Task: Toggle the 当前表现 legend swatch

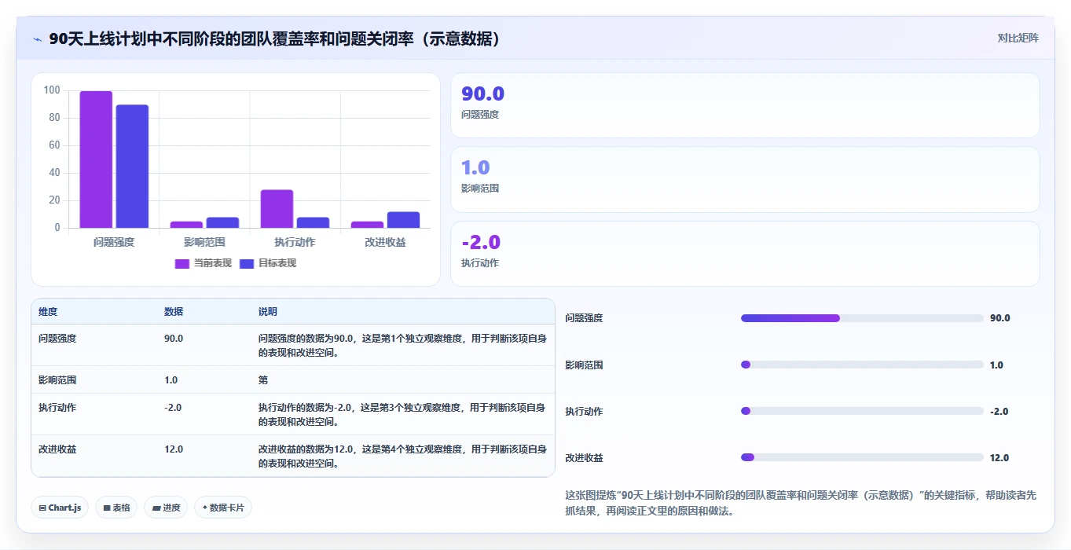Action: [x=182, y=263]
